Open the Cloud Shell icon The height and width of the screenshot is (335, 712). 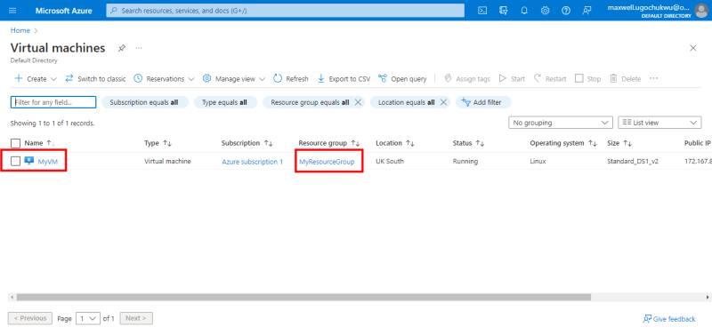[x=482, y=11]
